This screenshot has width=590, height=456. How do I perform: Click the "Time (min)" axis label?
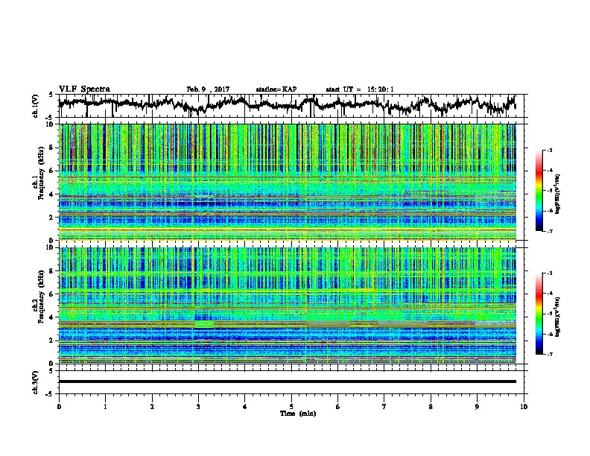click(298, 414)
